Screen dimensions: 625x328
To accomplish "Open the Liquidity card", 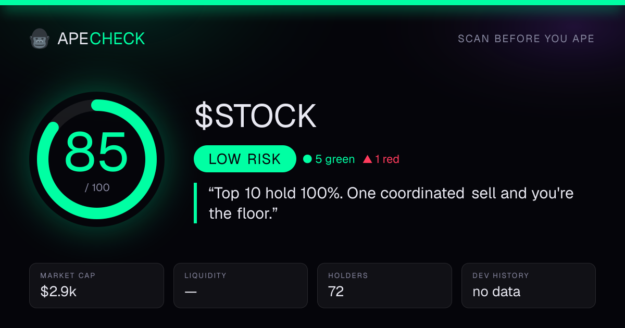I will (241, 285).
